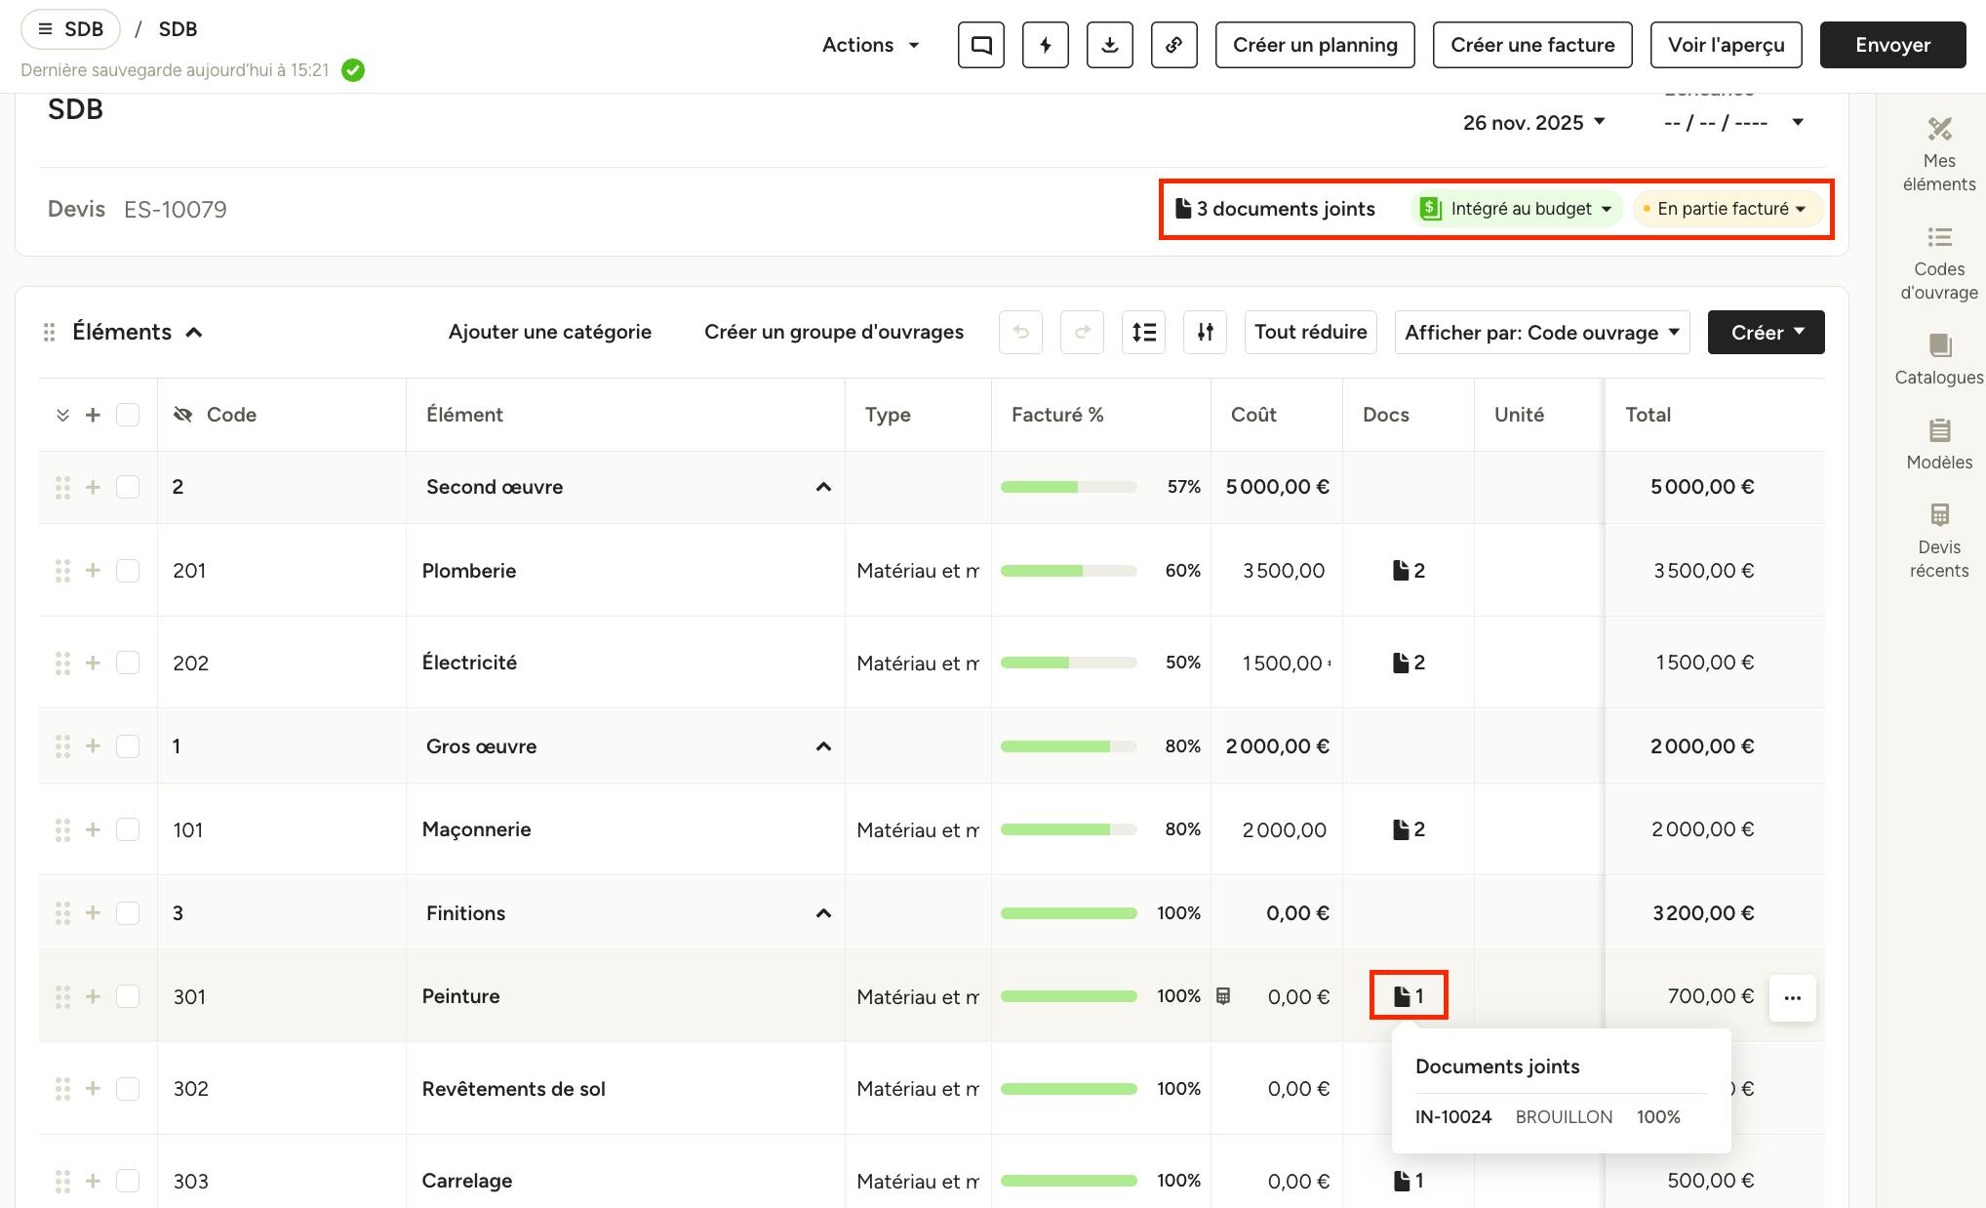1986x1208 pixels.
Task: Click Créer une facture button
Action: click(x=1532, y=45)
